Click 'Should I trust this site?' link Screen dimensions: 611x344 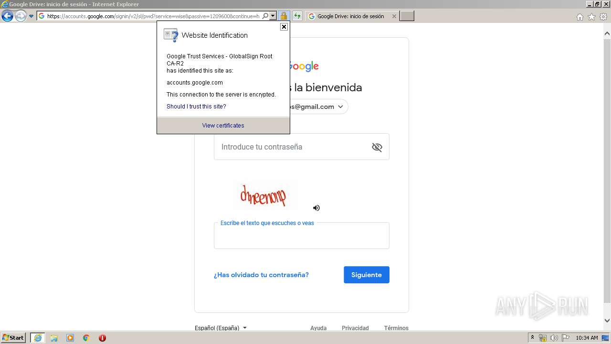(x=196, y=107)
